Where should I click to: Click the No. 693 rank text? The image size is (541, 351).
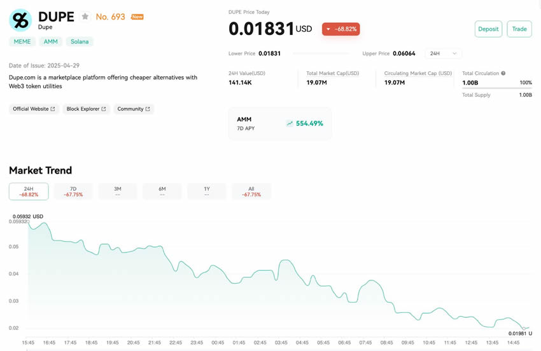[110, 17]
